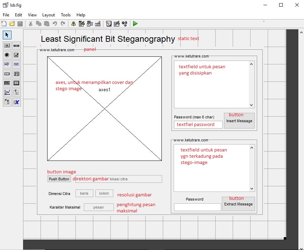The width and height of the screenshot is (304, 250).
Task: Select the Edit Text tool in the palette
Action: (7, 64)
